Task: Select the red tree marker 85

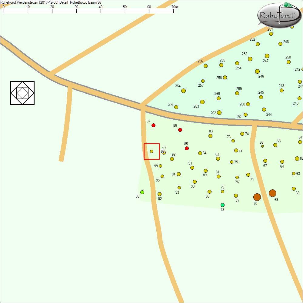Action: (x=187, y=148)
